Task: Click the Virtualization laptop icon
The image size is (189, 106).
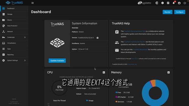Action: (4, 43)
